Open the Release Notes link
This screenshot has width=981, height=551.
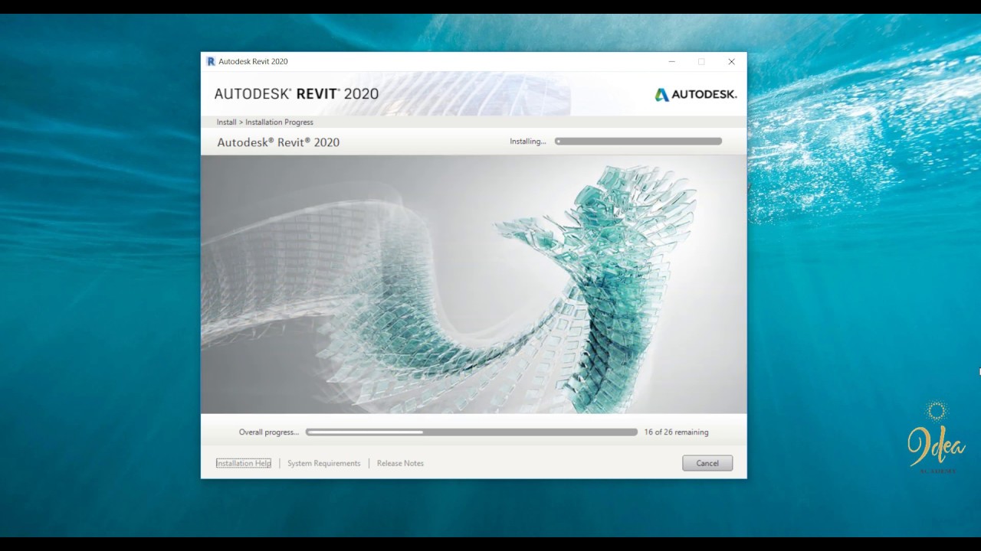tap(400, 463)
